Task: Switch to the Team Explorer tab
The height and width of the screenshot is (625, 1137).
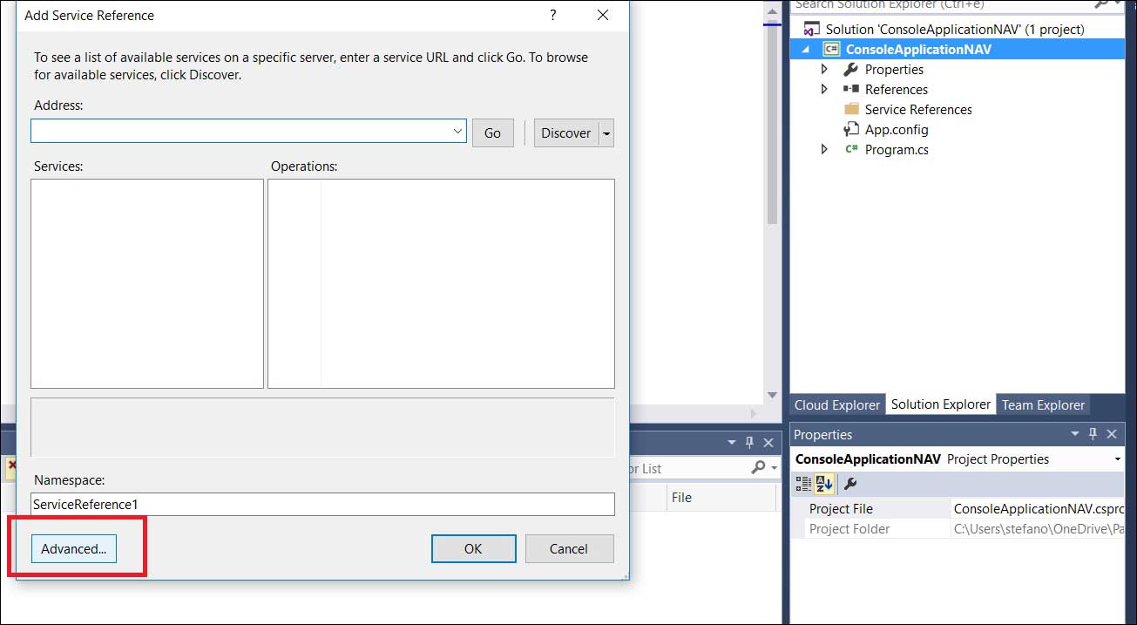Action: [x=1043, y=404]
